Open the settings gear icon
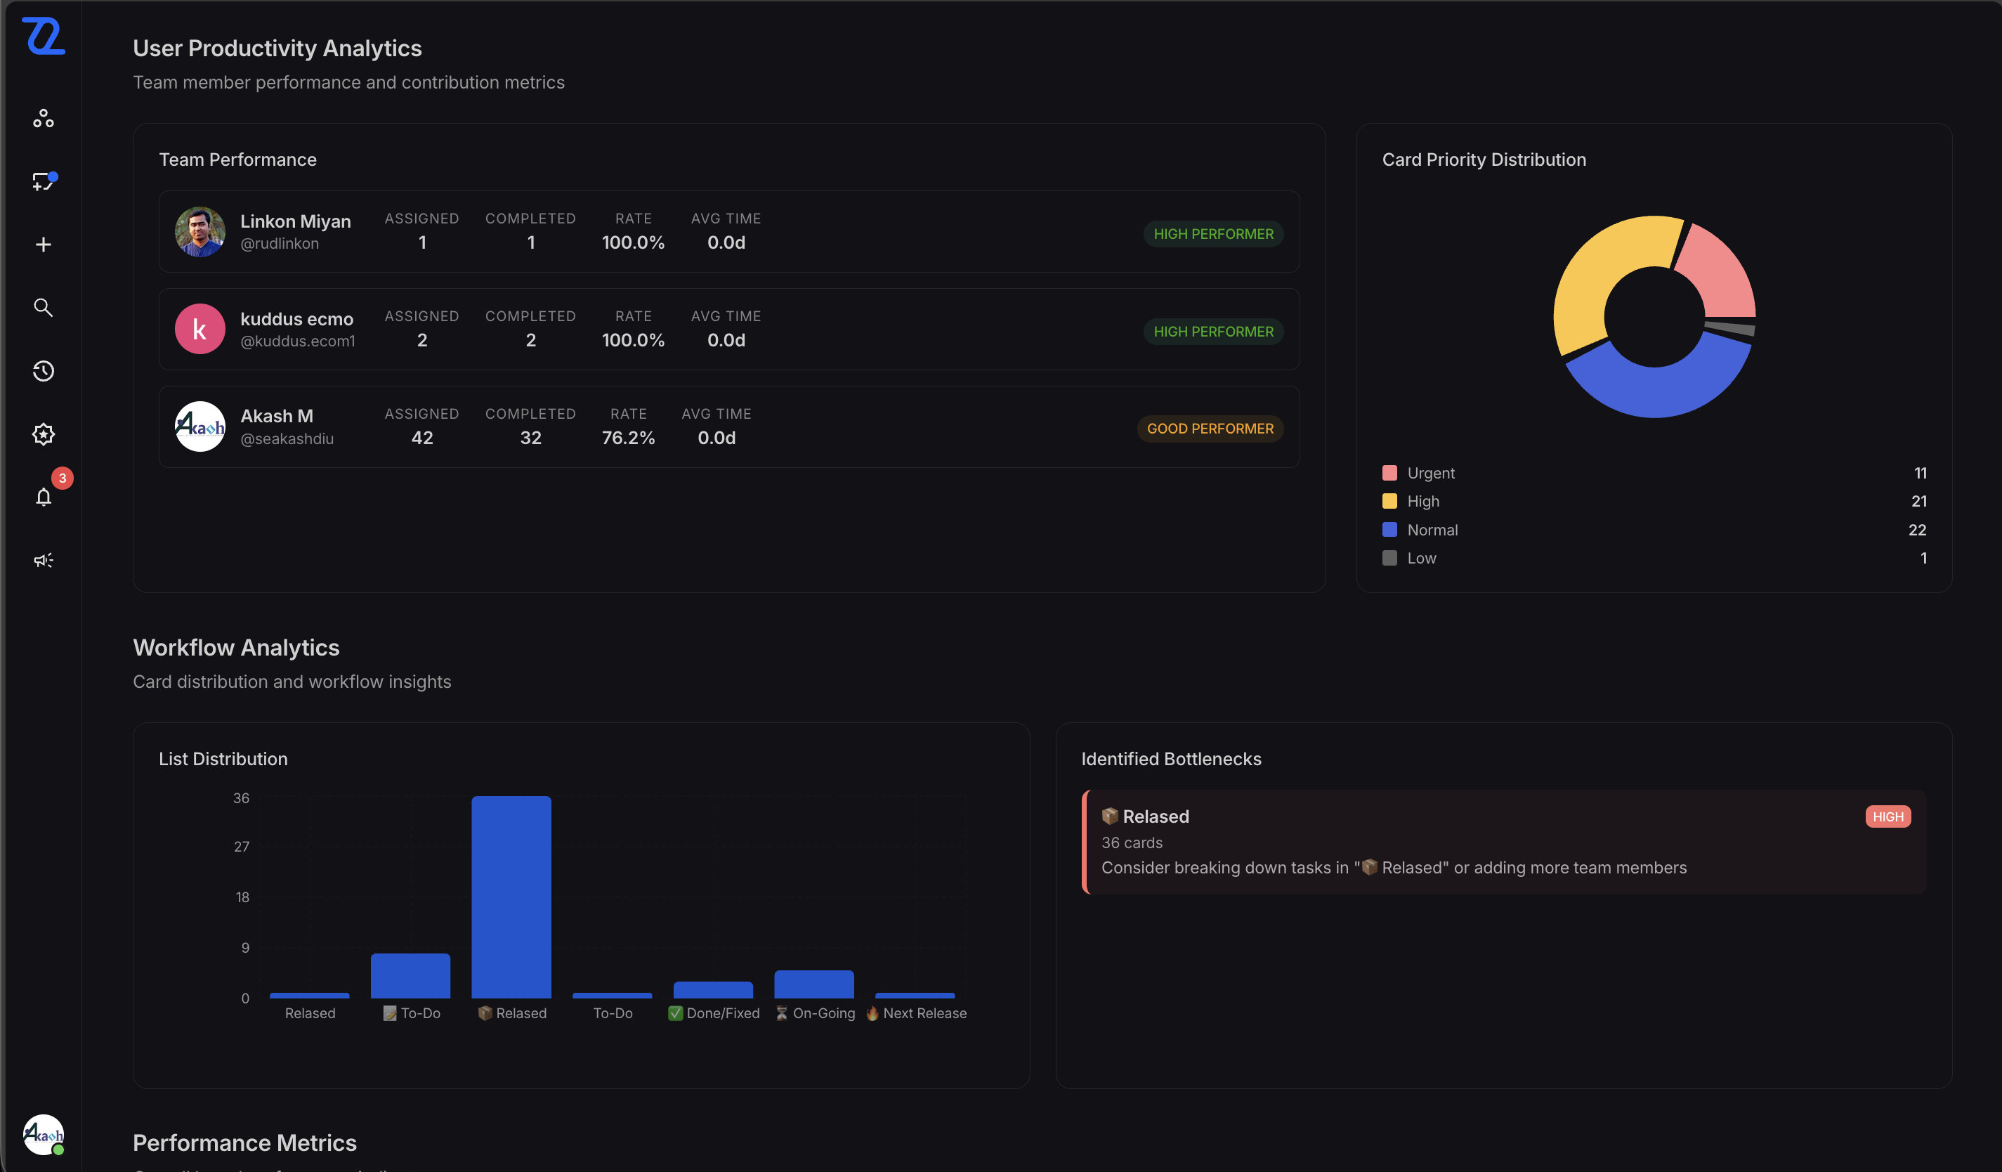The image size is (2002, 1172). click(44, 434)
